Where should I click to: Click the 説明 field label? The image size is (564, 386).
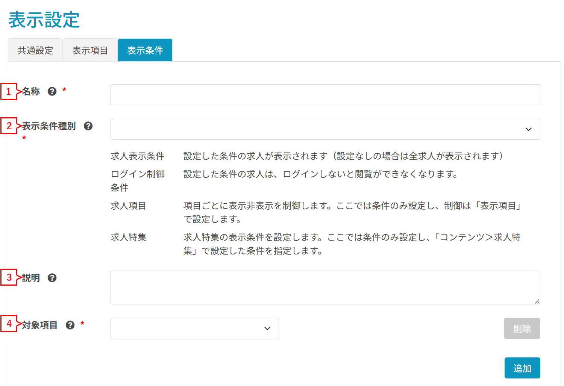tap(31, 278)
